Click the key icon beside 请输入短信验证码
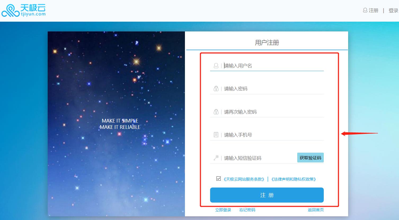The width and height of the screenshot is (399, 220). (216, 158)
